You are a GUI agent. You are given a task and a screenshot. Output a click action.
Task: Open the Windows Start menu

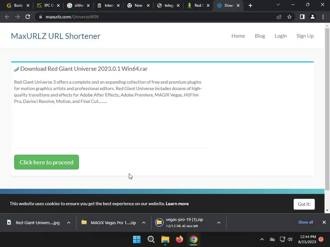tap(137, 239)
